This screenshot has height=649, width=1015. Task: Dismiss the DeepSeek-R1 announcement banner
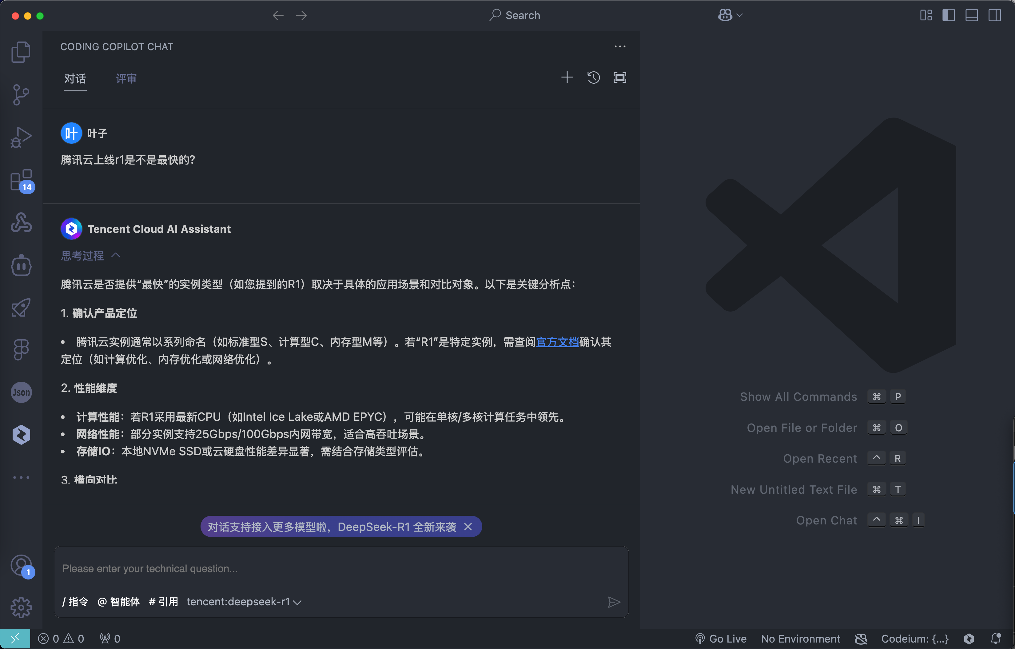[x=468, y=527]
